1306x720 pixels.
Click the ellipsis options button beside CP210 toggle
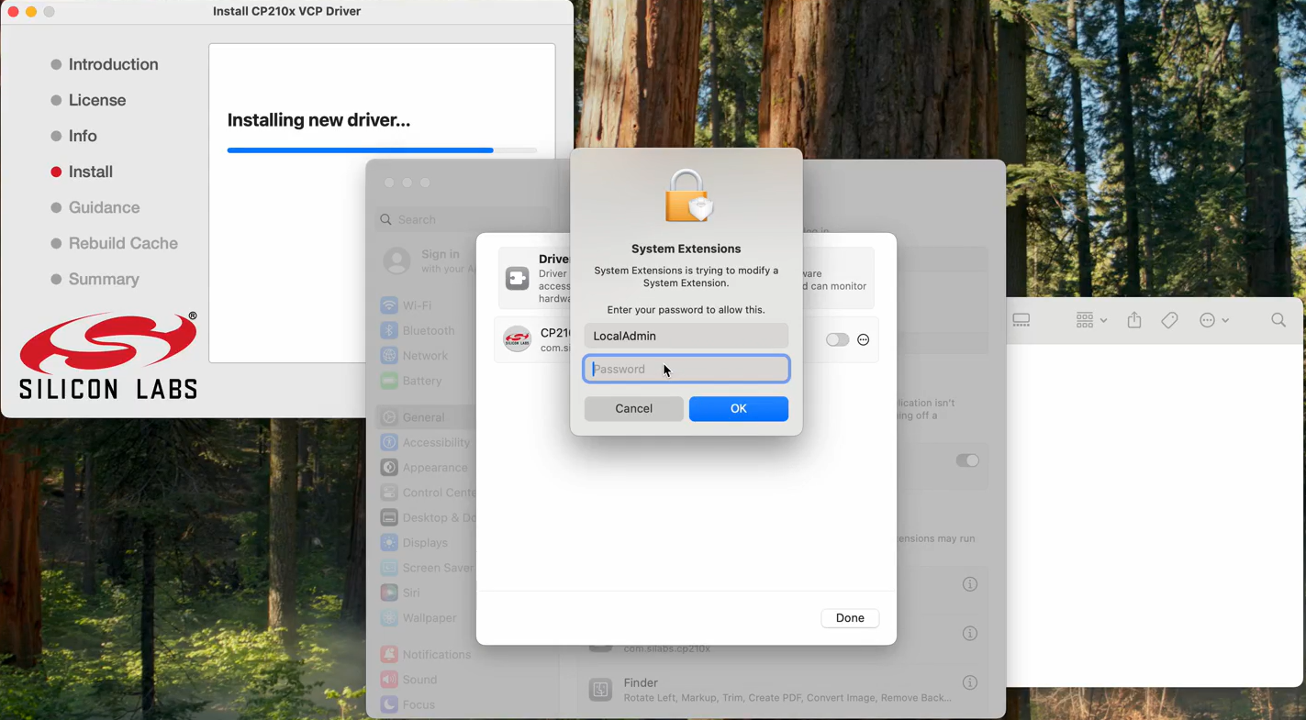(x=863, y=339)
